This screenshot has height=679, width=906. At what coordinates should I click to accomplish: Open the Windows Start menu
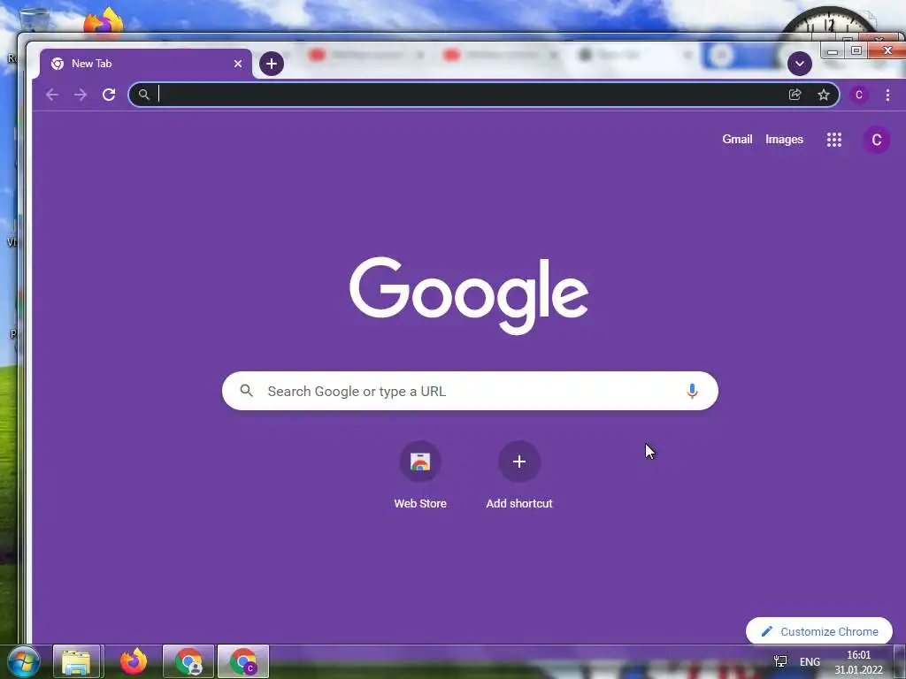tap(23, 661)
